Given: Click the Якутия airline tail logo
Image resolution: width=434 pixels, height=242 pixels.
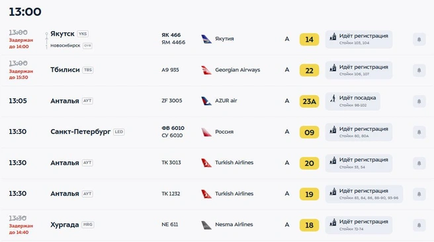Looking at the screenshot, I should point(206,39).
